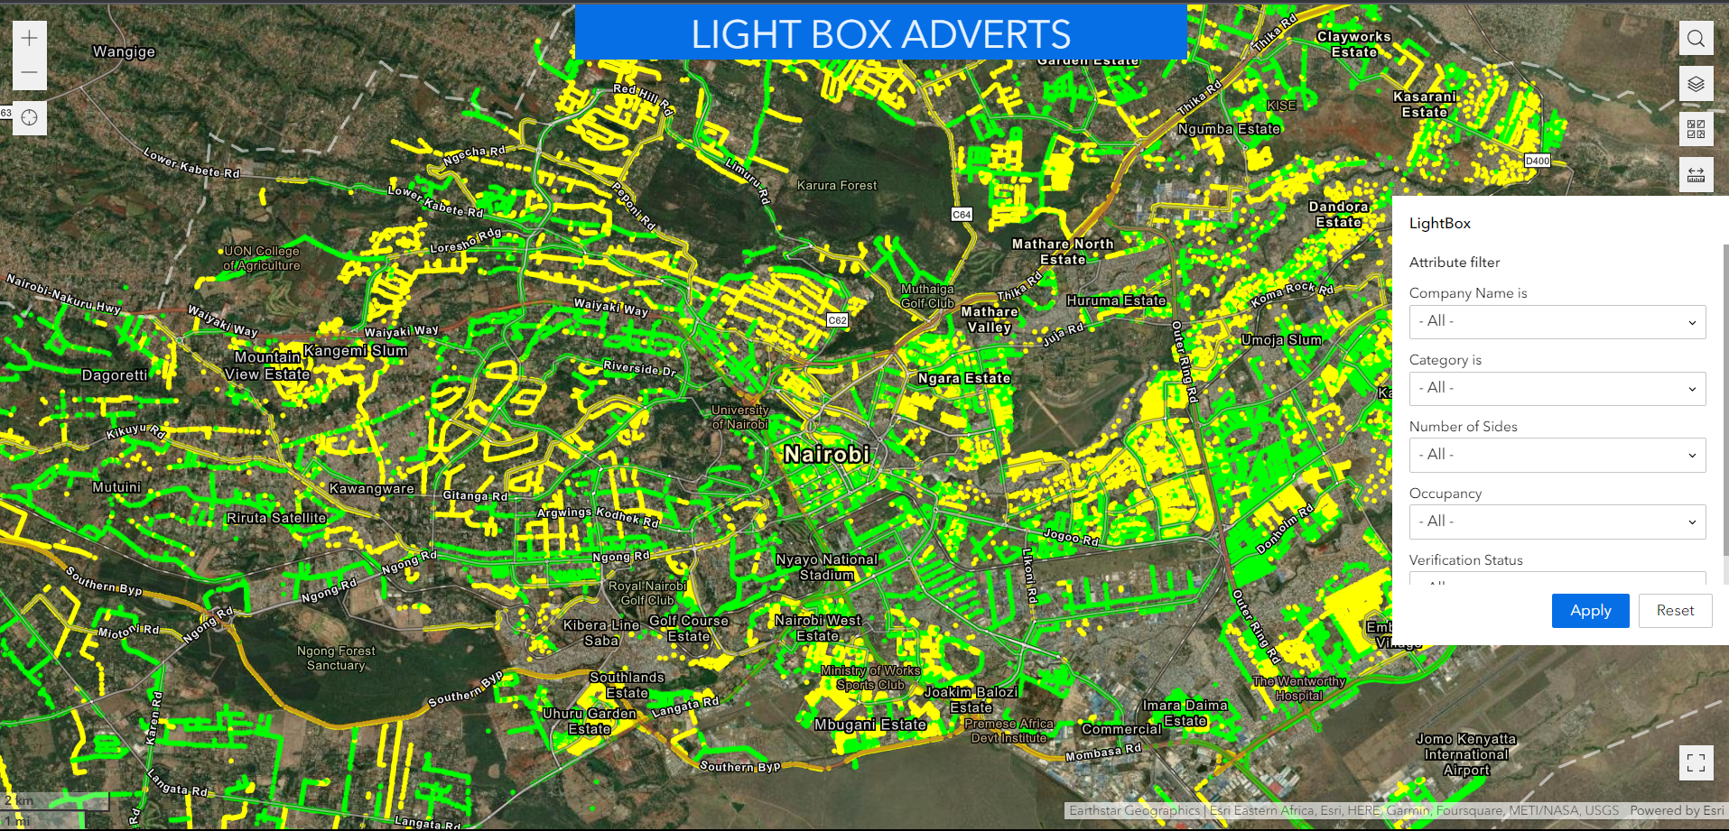Click the LIGHT BOX ADVERTS title banner
This screenshot has width=1729, height=831.
(880, 34)
